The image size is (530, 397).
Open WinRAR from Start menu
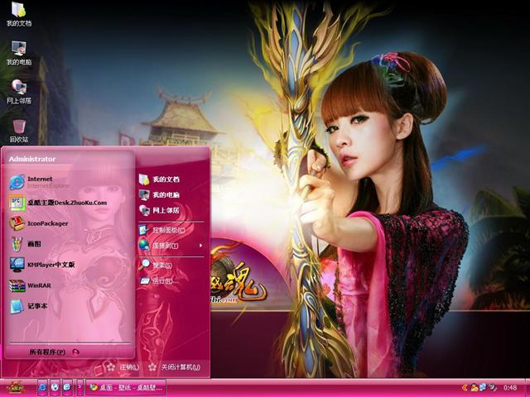pyautogui.click(x=31, y=285)
